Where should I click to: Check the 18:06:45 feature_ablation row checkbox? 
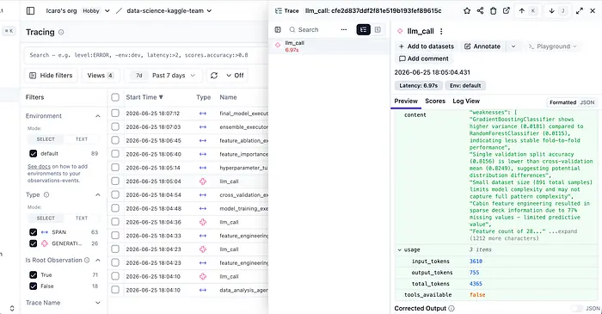pyautogui.click(x=115, y=140)
